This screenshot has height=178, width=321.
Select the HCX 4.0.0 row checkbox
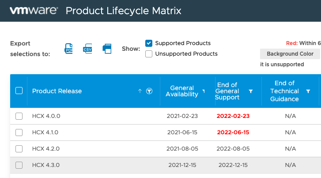click(x=19, y=116)
